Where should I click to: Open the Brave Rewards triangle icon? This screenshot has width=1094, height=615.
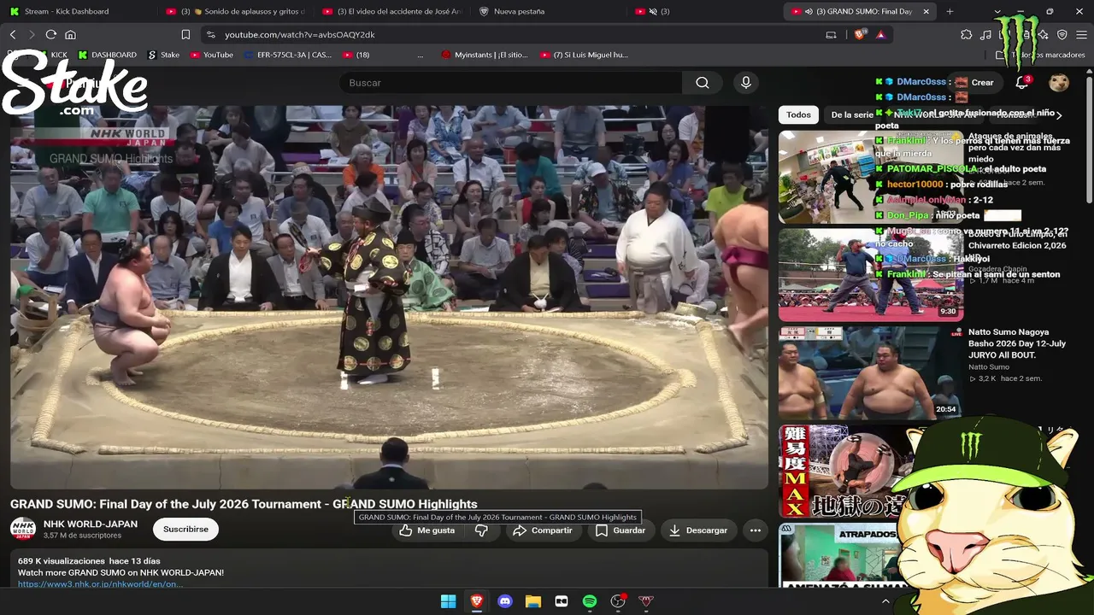(880, 34)
